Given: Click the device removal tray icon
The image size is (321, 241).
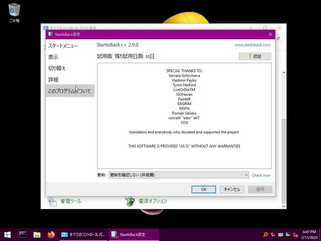Looking at the screenshot, I should click(273, 235).
